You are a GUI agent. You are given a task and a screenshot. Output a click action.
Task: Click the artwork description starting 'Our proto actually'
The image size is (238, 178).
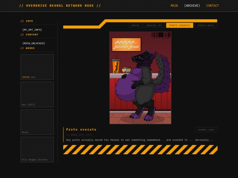tap(140, 140)
